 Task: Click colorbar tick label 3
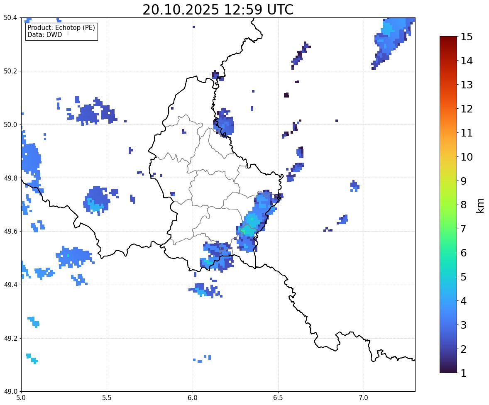pyautogui.click(x=464, y=325)
